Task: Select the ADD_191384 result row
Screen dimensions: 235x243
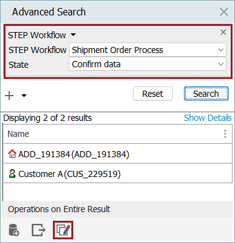Action: tap(118, 154)
